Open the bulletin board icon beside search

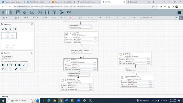coord(181,18)
